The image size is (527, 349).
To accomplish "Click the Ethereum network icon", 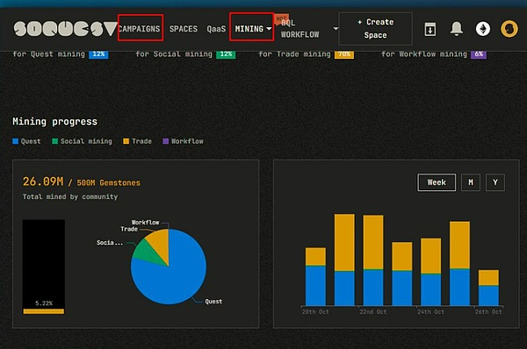I will 483,29.
